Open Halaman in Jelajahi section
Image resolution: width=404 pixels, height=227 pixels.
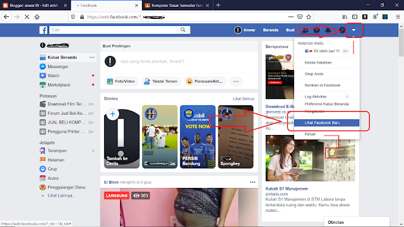point(56,160)
